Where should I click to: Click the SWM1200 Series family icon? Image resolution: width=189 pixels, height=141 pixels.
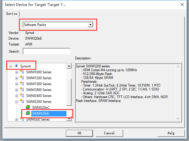tap(22, 77)
